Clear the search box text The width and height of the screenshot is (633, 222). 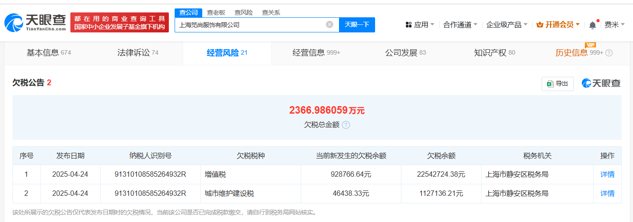click(330, 24)
